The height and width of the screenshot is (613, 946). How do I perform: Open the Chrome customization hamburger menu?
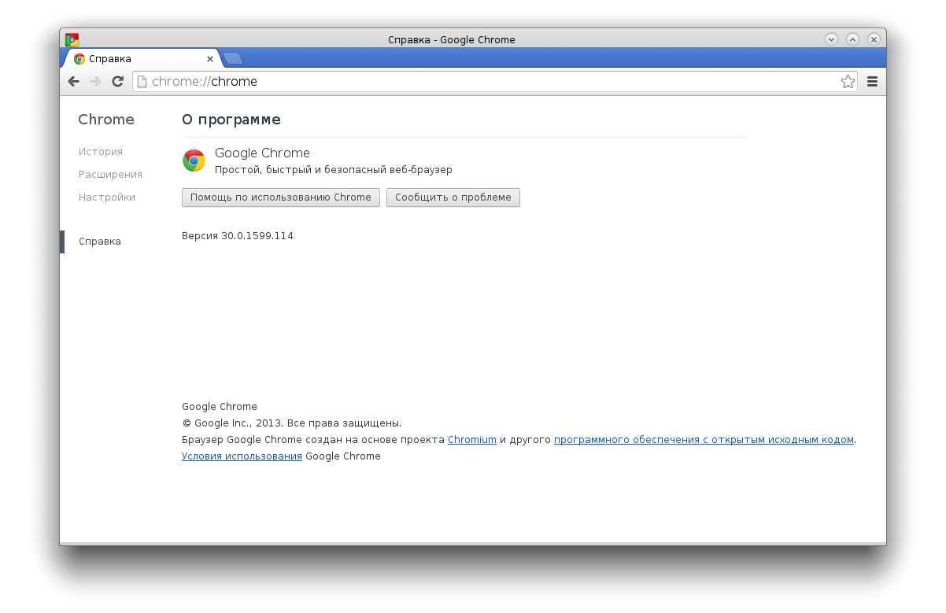pyautogui.click(x=872, y=81)
